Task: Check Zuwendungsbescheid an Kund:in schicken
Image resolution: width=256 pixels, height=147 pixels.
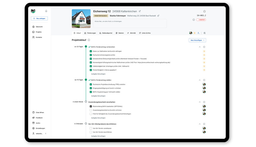Action: 91,110
